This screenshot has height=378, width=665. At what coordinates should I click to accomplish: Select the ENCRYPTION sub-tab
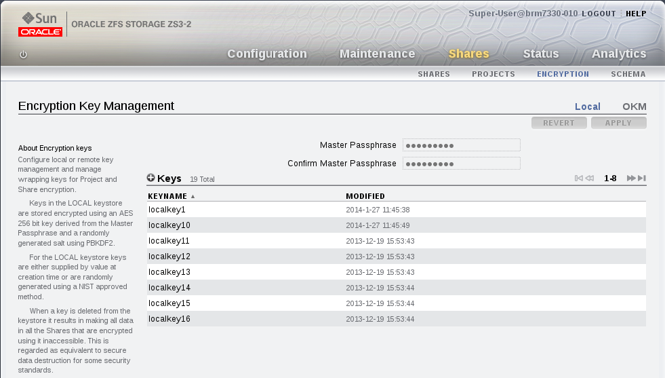point(563,74)
